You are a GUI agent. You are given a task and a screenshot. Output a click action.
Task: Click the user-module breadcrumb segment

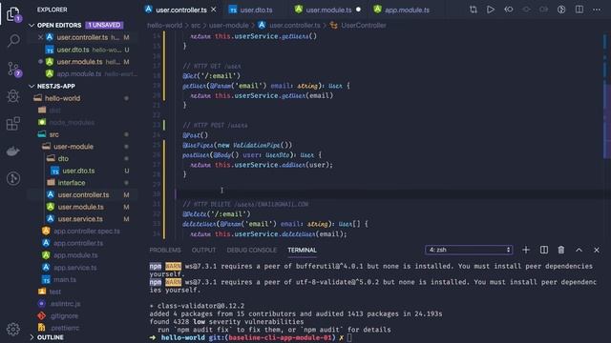[229, 26]
